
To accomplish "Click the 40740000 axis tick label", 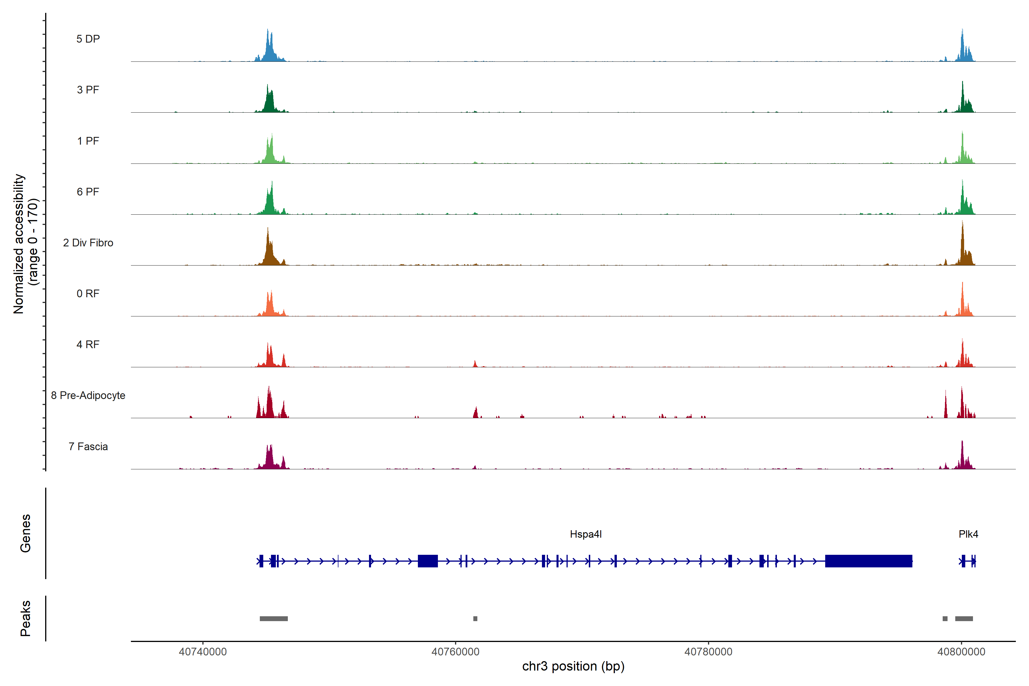I will [x=203, y=651].
